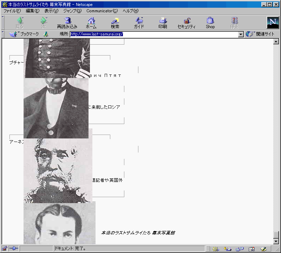
Task: Click the security padlock in status bar
Action: (5, 249)
